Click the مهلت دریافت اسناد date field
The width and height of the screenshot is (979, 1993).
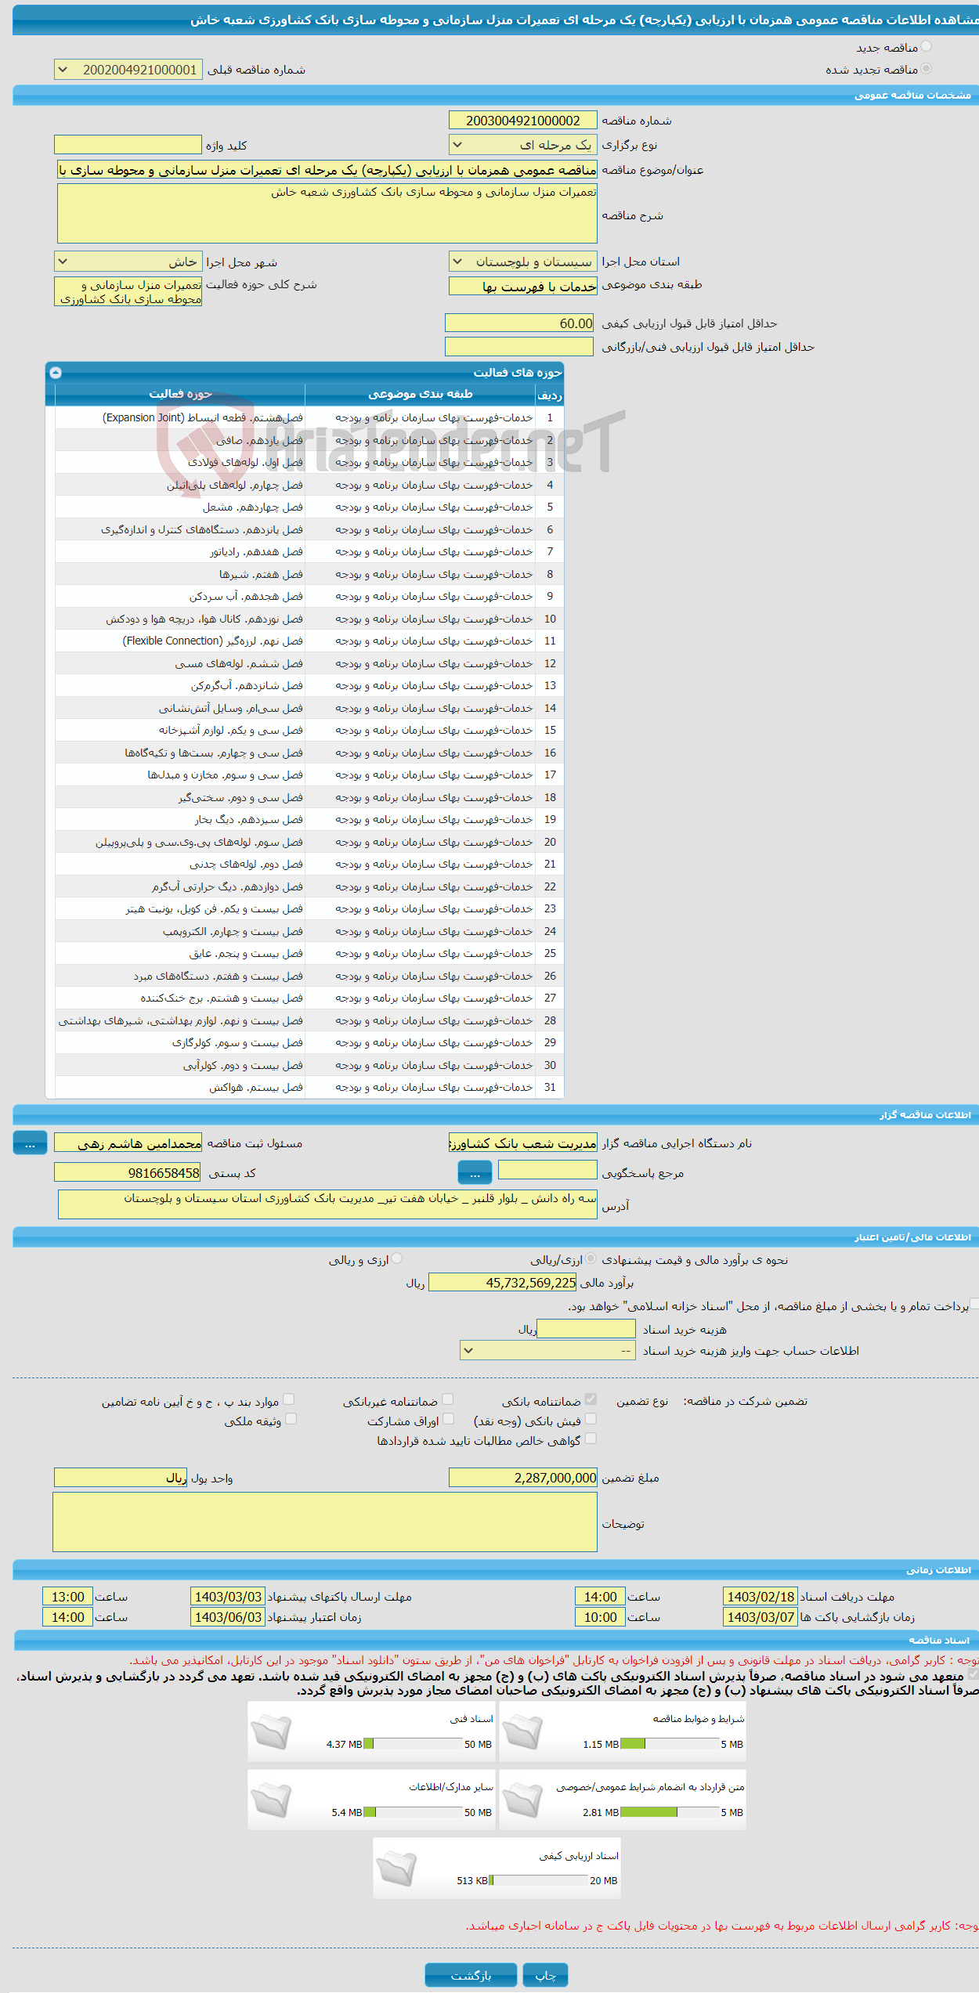(760, 1597)
